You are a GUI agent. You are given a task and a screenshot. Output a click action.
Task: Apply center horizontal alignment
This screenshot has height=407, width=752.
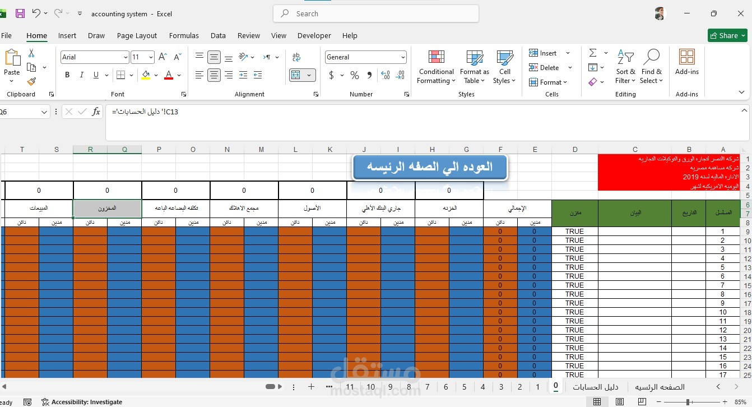pos(213,75)
